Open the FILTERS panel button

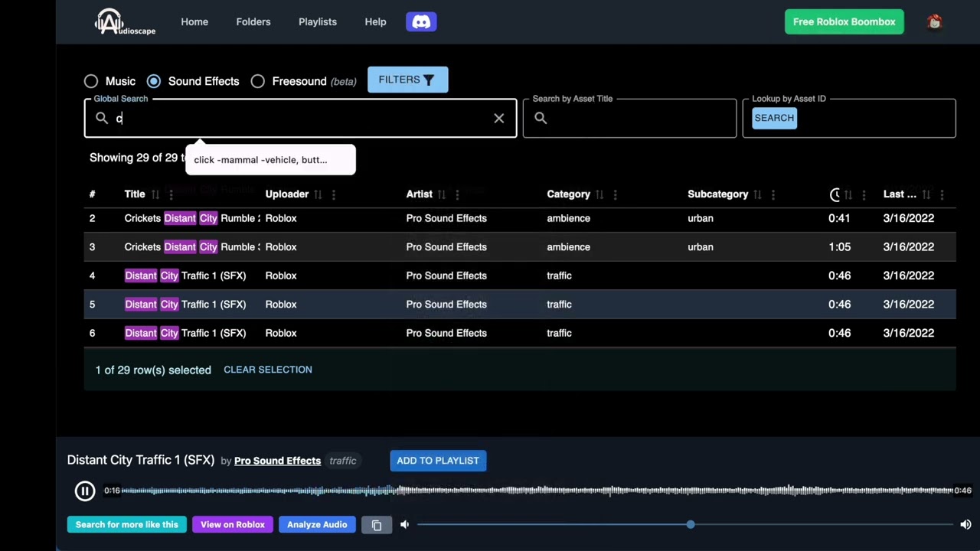(407, 80)
